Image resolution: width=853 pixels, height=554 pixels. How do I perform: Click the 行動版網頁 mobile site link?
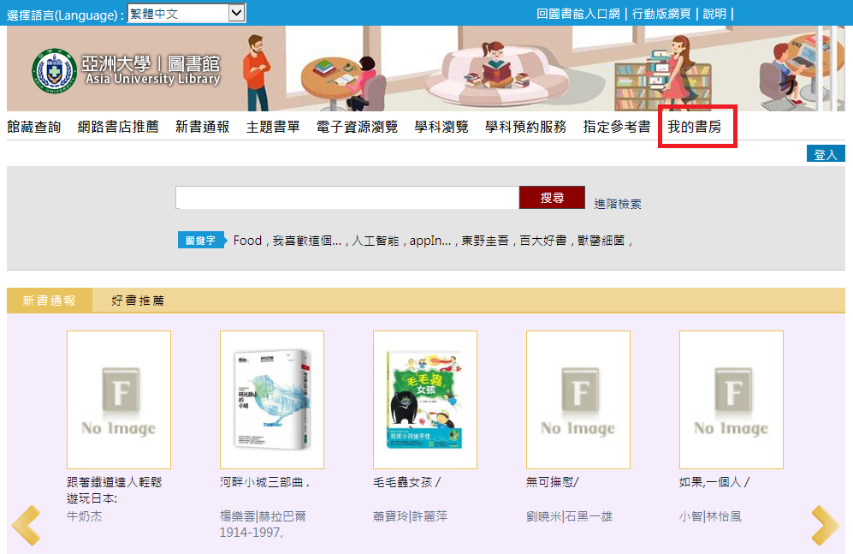coord(663,14)
